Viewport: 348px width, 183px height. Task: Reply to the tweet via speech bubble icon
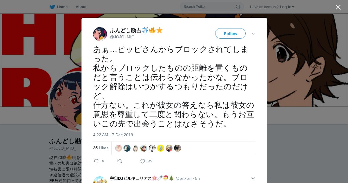(x=96, y=161)
